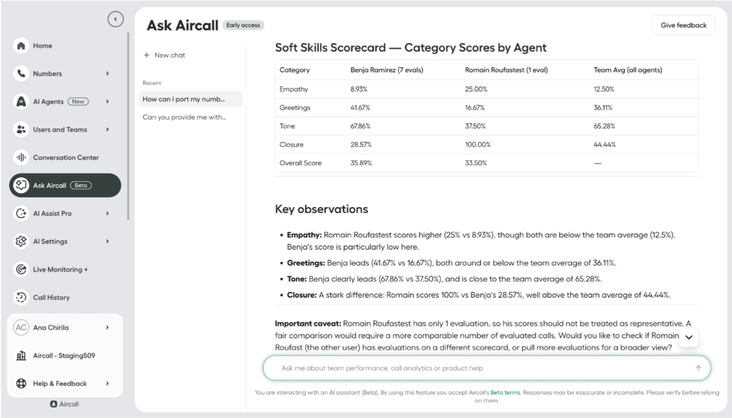Expand the Numbers submenu chevron

tap(107, 74)
